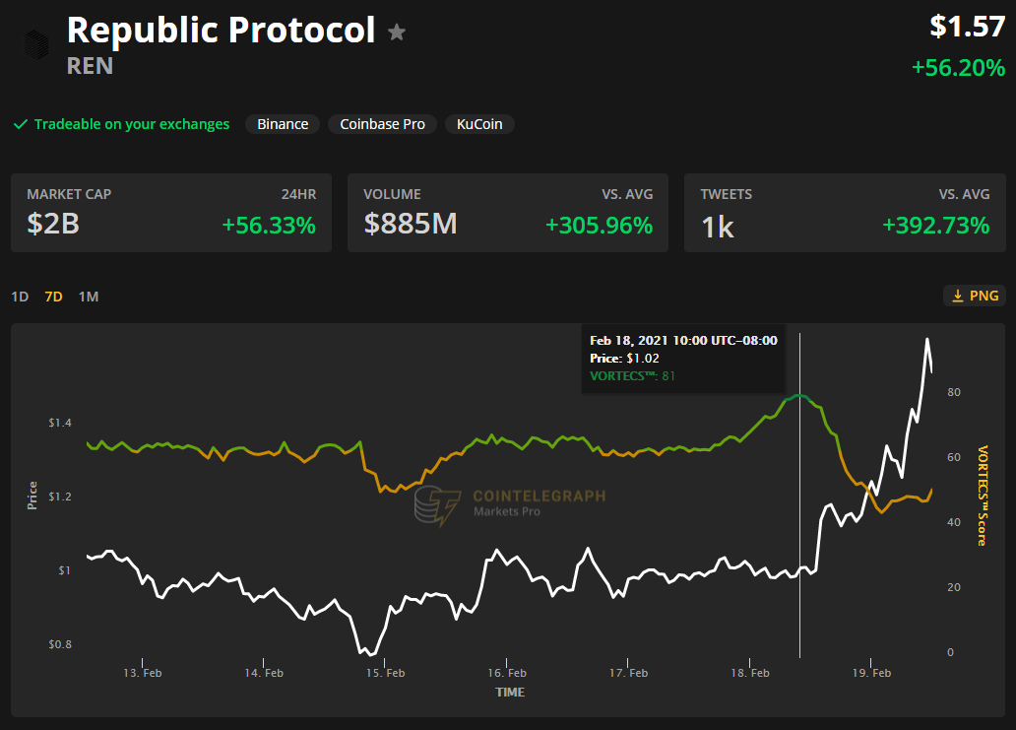The width and height of the screenshot is (1016, 730).
Task: Click the 15. Feb axis label
Action: click(386, 673)
